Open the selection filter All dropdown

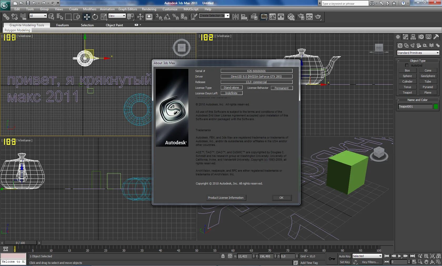tap(38, 16)
